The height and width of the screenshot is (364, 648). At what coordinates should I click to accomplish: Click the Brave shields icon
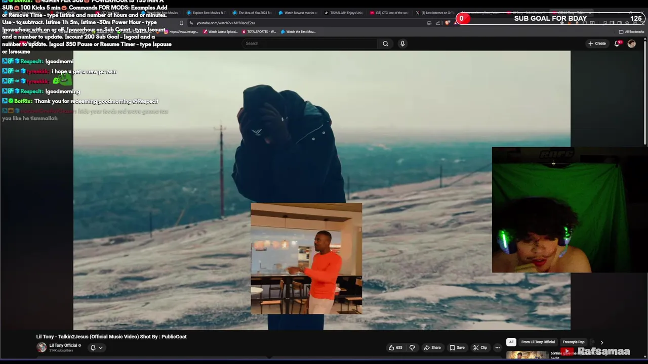pos(447,23)
